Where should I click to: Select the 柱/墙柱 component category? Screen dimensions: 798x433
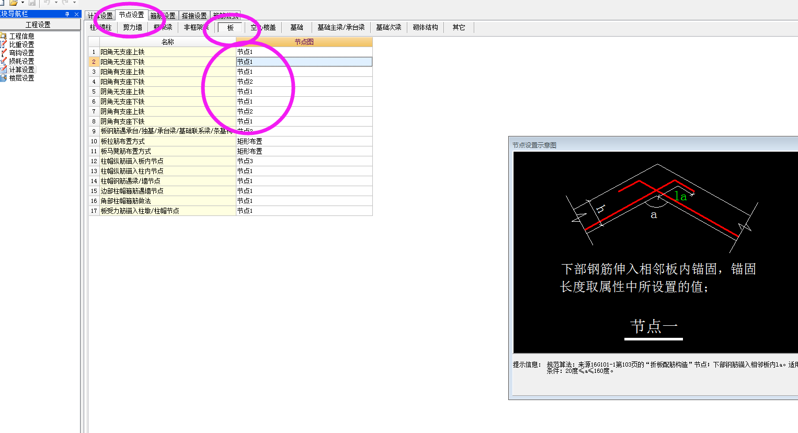(101, 27)
